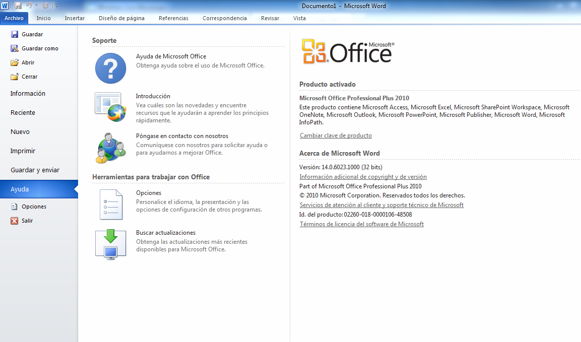The height and width of the screenshot is (342, 581).
Task: Click the Word application icon in title bar
Action: pyautogui.click(x=5, y=6)
